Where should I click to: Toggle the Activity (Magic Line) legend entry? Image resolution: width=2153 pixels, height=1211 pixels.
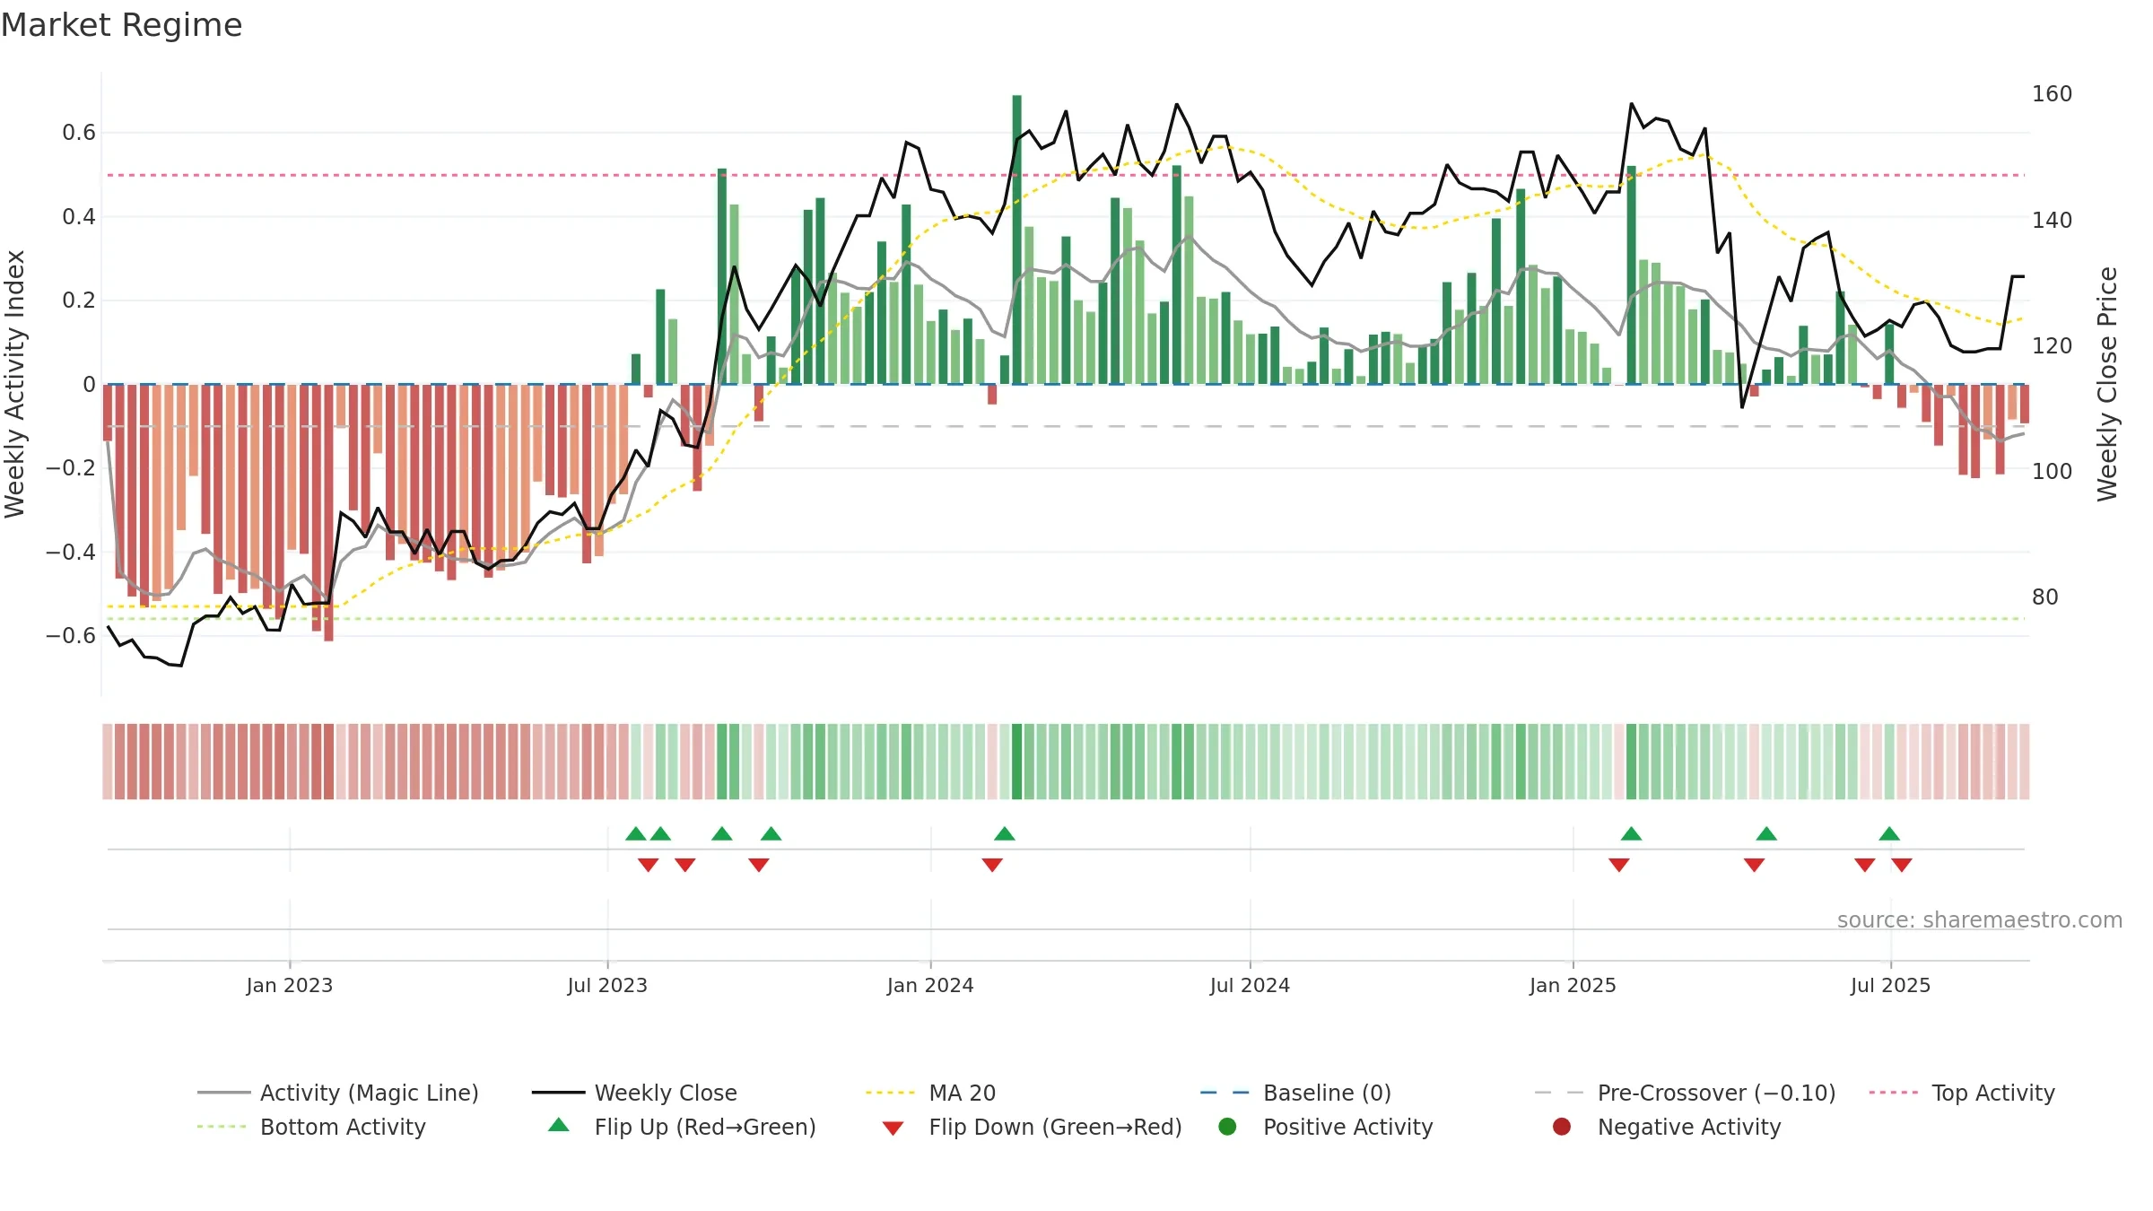point(338,1093)
